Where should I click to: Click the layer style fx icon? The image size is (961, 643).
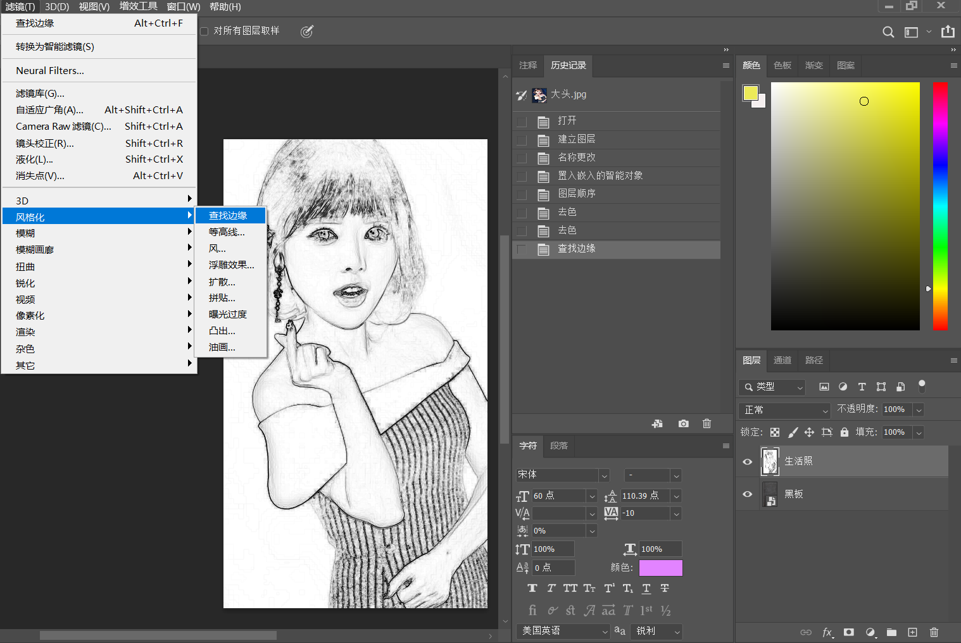827,632
